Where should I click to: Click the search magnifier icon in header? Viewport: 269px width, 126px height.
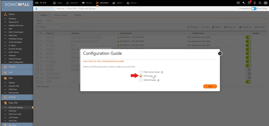(260, 3)
